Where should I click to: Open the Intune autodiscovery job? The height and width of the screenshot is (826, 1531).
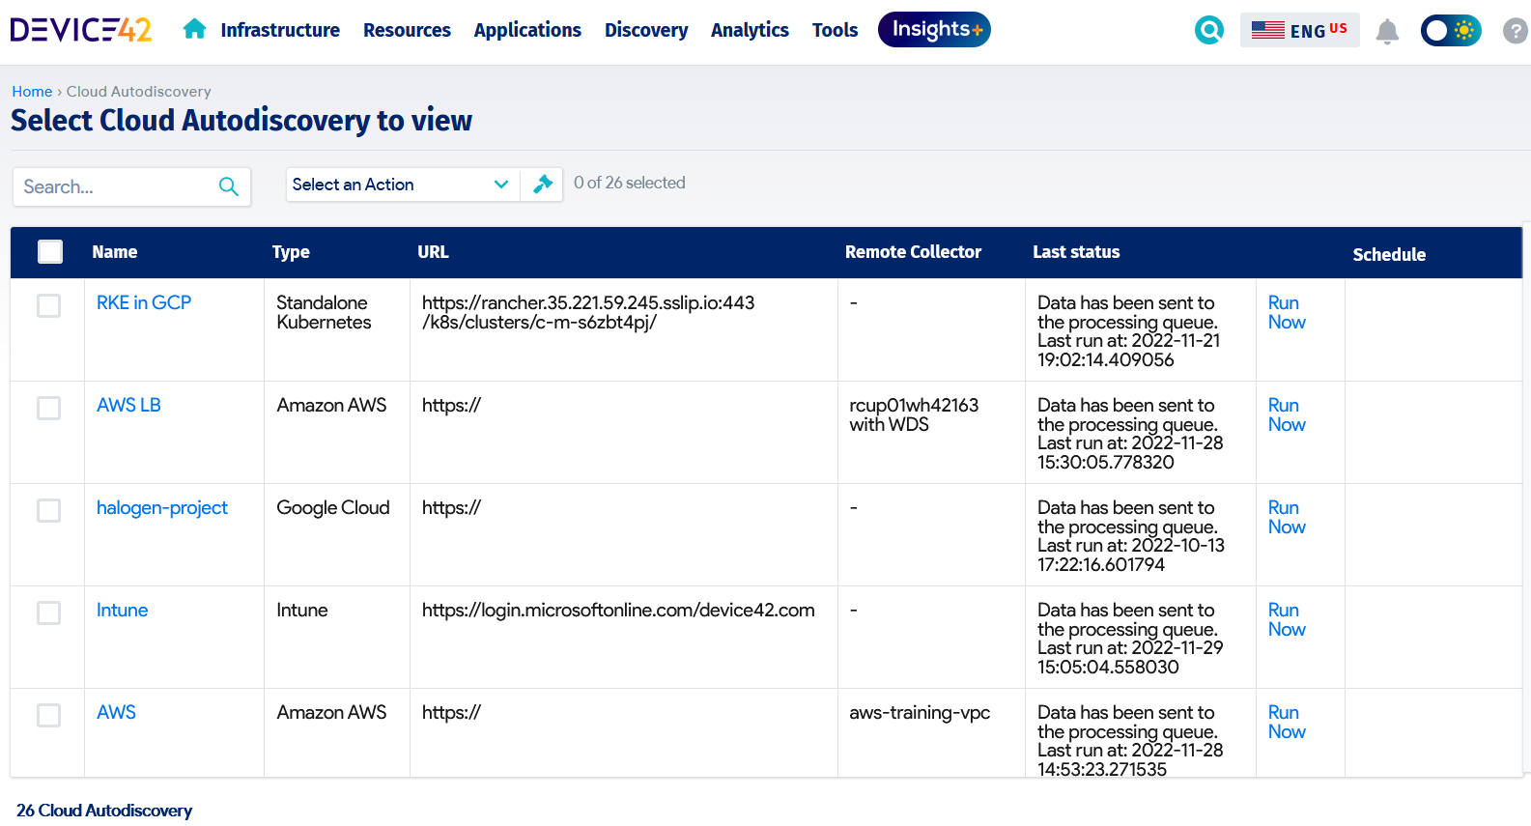122,610
